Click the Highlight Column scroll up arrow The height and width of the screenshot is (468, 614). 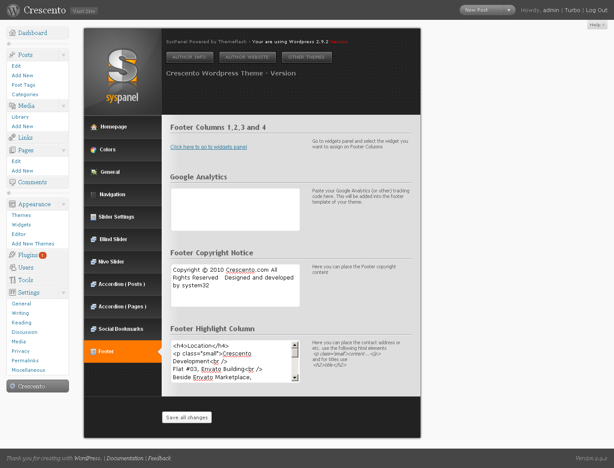(x=295, y=345)
